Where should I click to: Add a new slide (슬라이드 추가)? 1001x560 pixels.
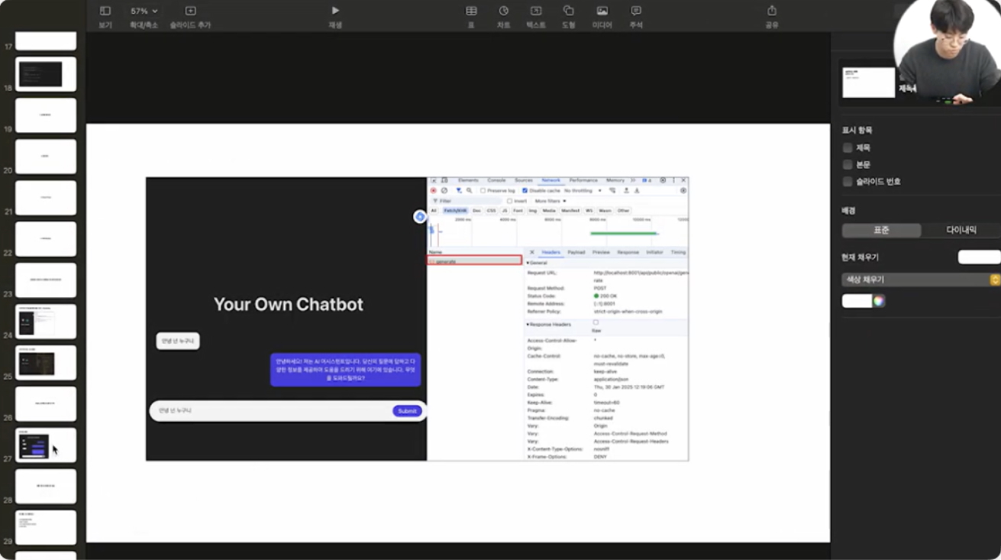[190, 11]
